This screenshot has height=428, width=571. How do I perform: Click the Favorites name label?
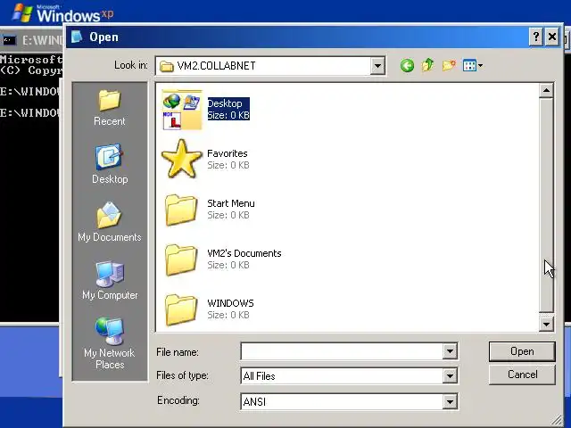pos(228,153)
